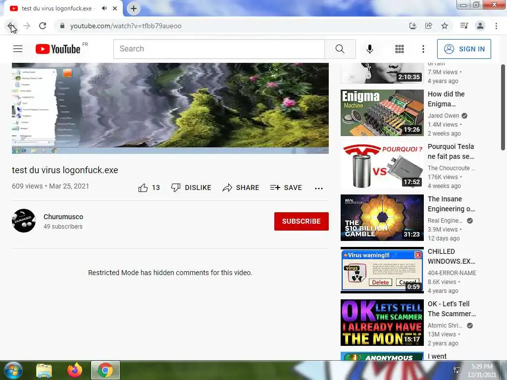Mute the tab using the speaker icon

(x=104, y=8)
